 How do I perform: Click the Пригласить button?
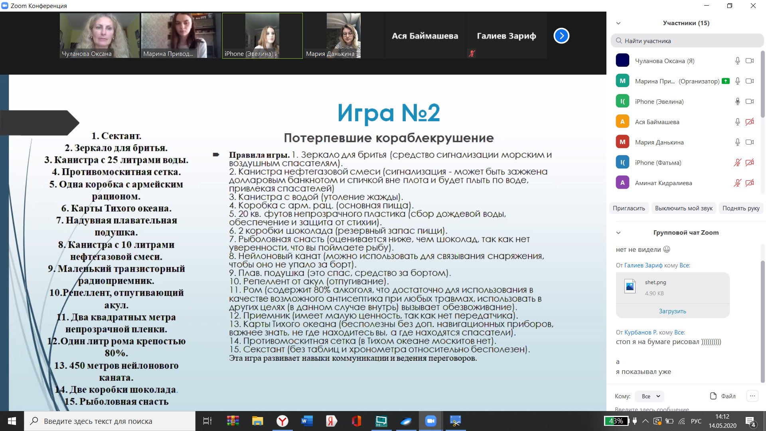pos(629,208)
